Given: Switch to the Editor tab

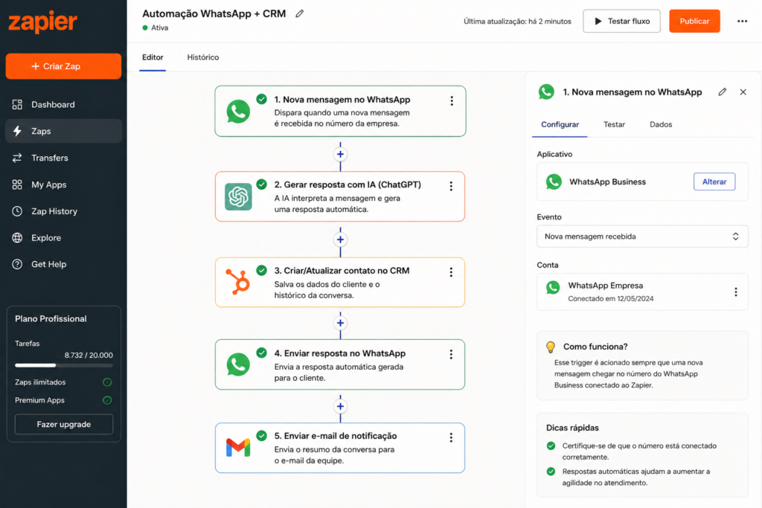Looking at the screenshot, I should [x=153, y=57].
